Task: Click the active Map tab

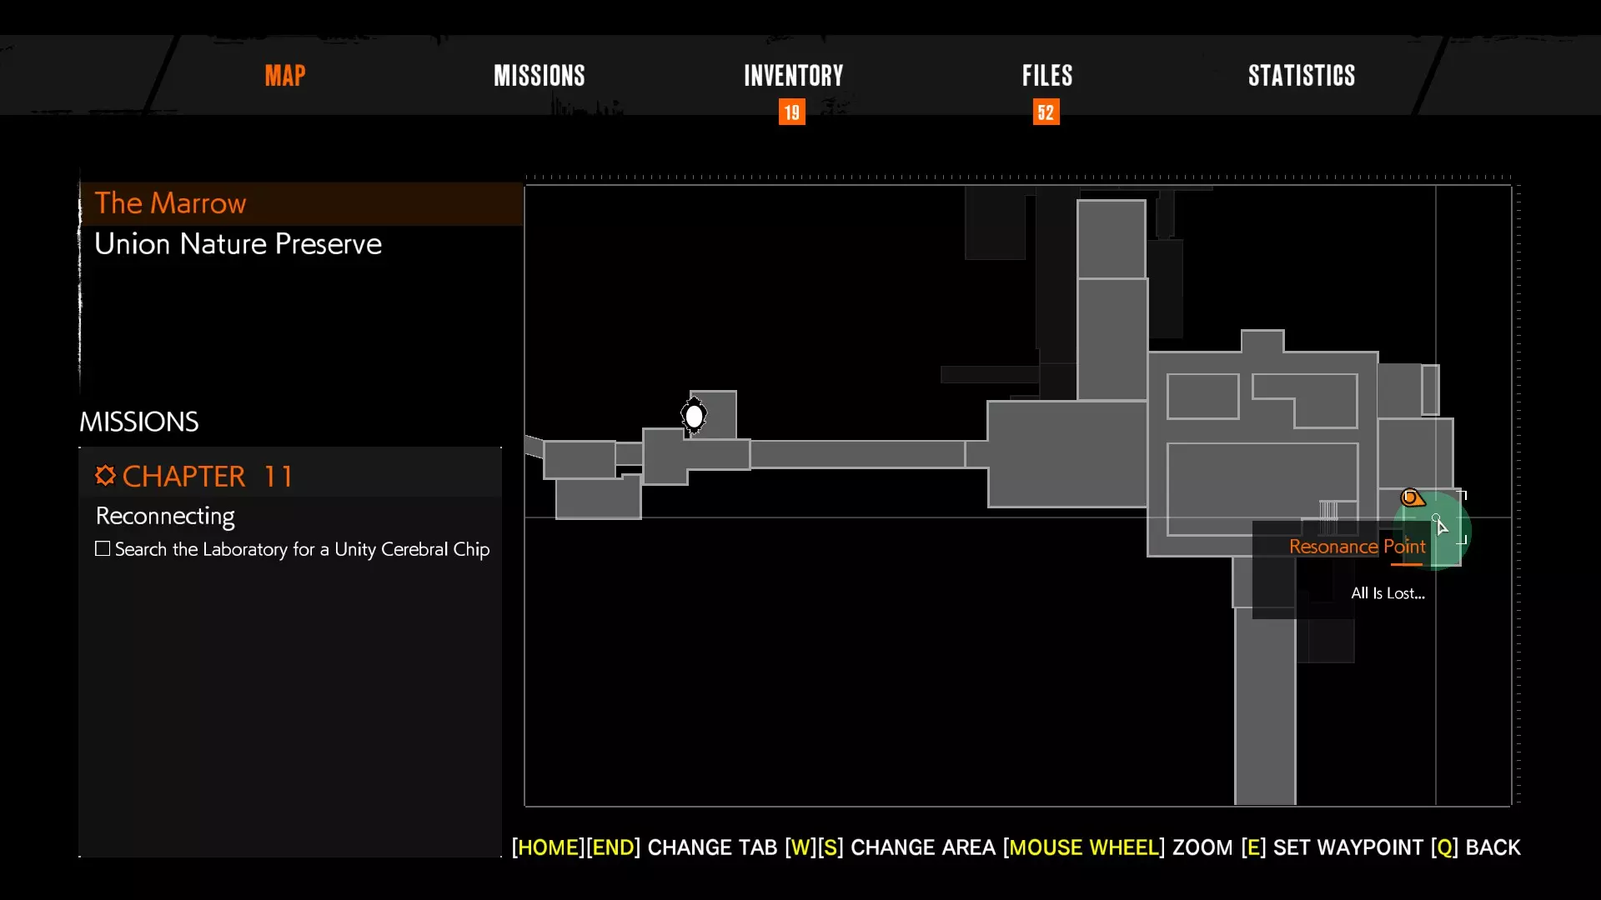Action: pyautogui.click(x=285, y=76)
